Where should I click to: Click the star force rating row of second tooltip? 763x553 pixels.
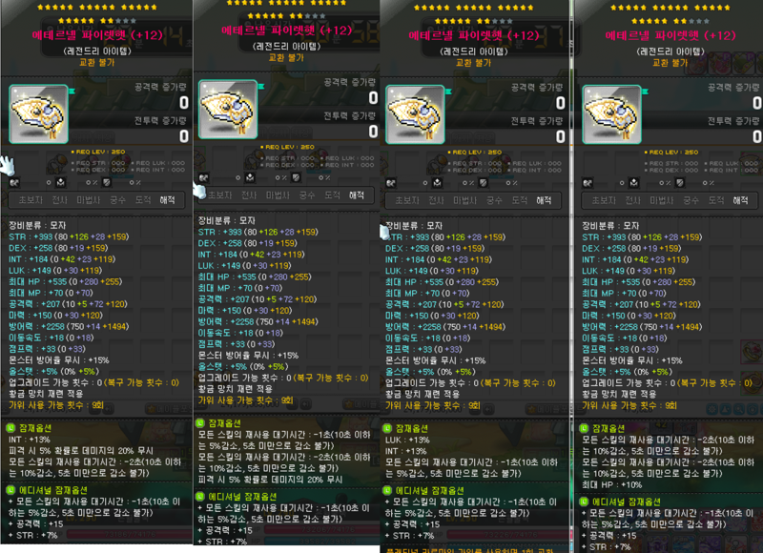coord(287,10)
